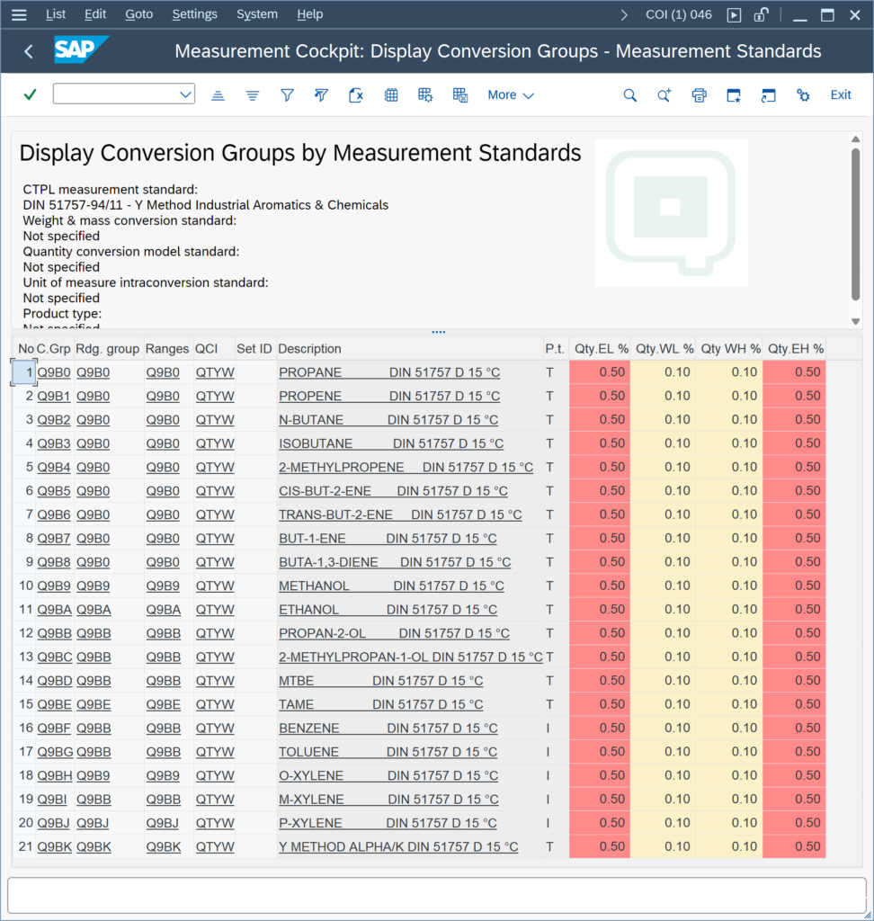
Task: Click the plain grid layout icon
Action: coord(391,95)
